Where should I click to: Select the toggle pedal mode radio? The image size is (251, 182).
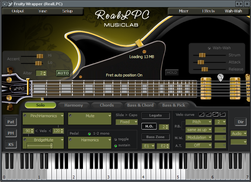coord(116,139)
